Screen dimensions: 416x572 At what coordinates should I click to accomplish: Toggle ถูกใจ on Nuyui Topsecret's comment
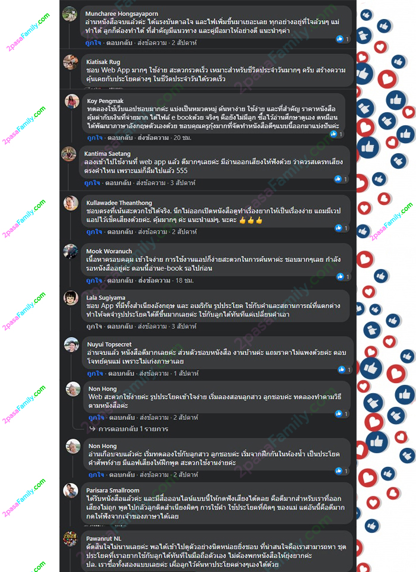pos(95,373)
